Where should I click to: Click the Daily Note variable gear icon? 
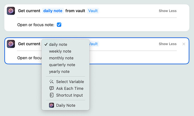click(51, 105)
